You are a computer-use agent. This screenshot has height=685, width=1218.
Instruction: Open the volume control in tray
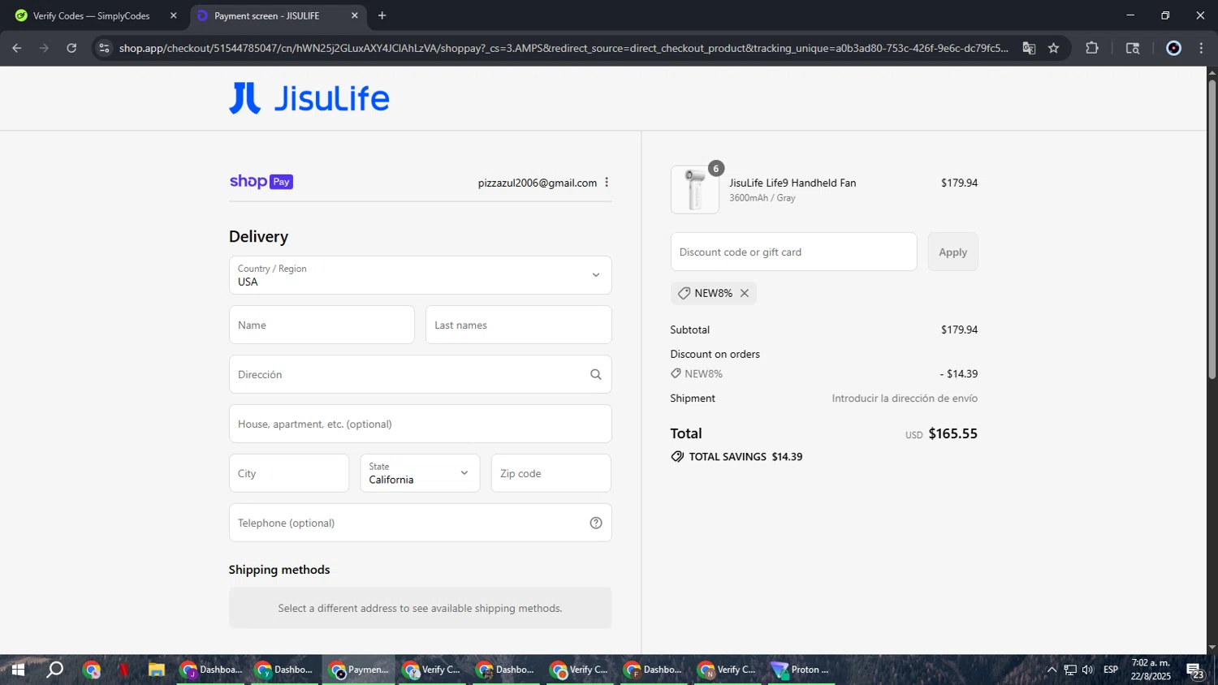[x=1088, y=670]
